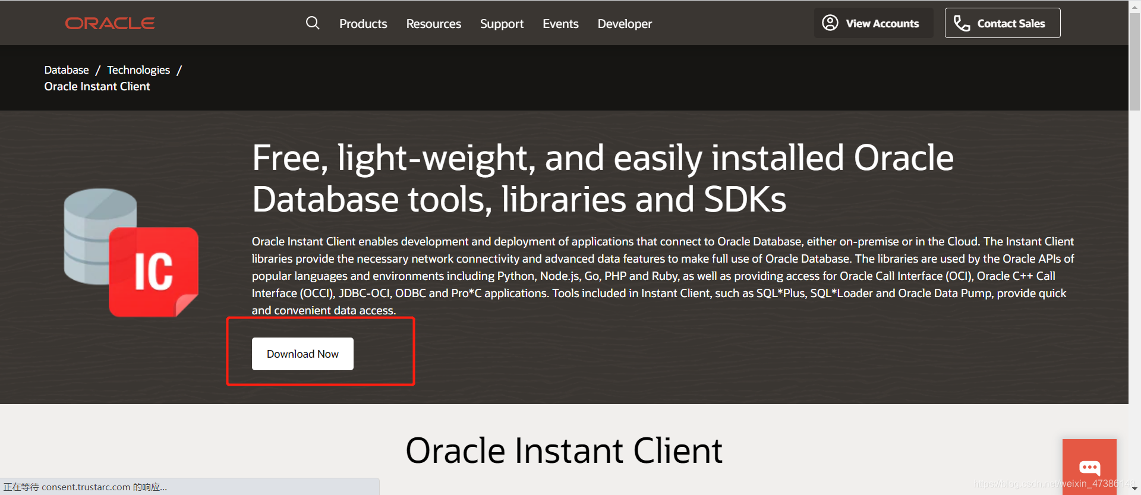Image resolution: width=1141 pixels, height=495 pixels.
Task: Open the site search magnifier icon
Action: [x=313, y=23]
